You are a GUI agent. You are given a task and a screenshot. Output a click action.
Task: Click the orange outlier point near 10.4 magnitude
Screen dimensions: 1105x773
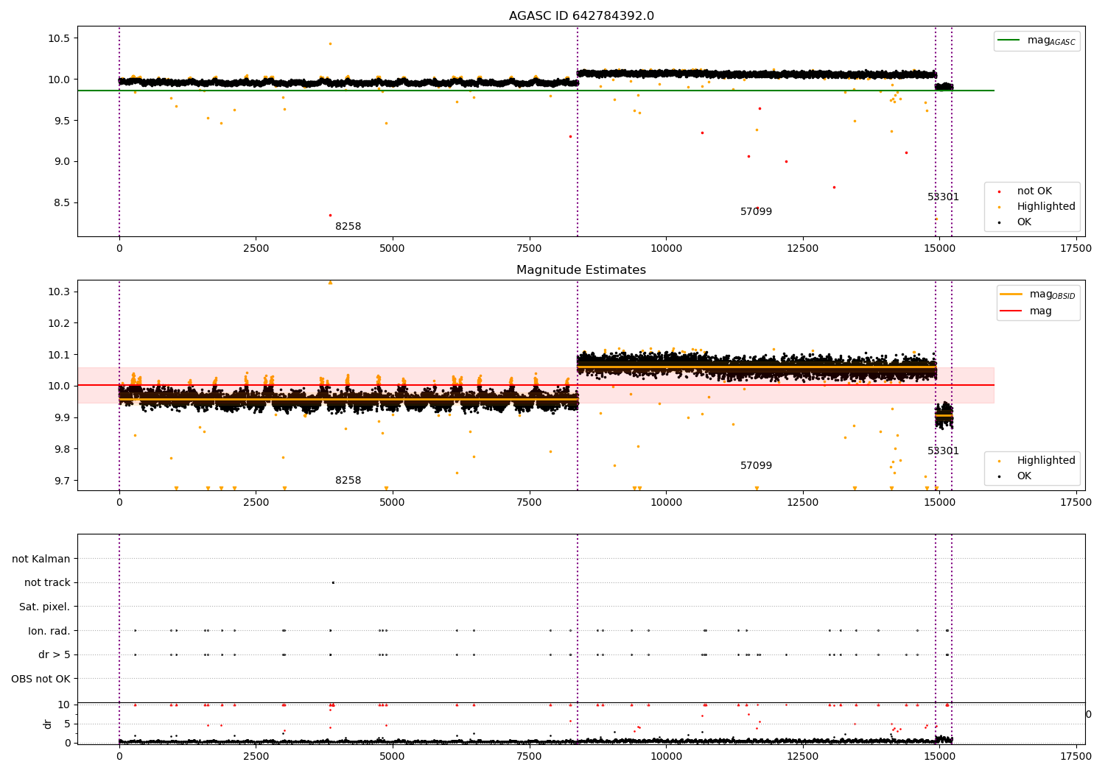tap(330, 43)
